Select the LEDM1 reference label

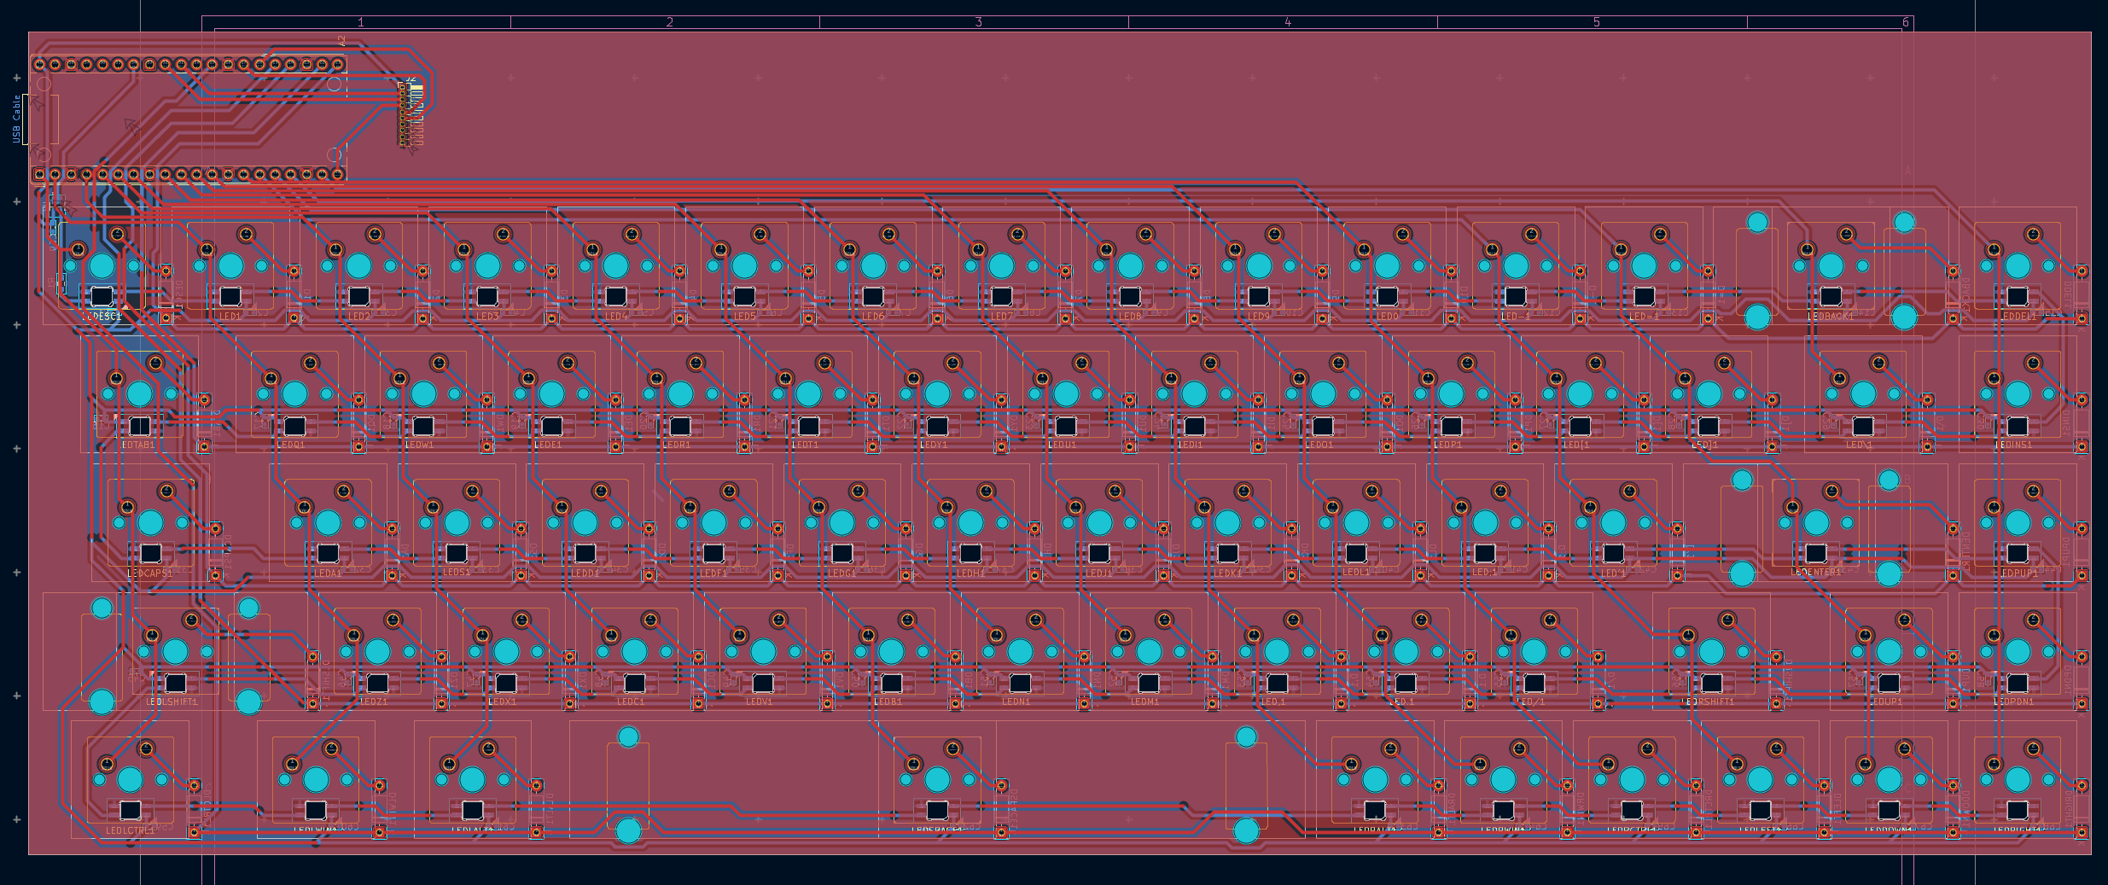1145,702
